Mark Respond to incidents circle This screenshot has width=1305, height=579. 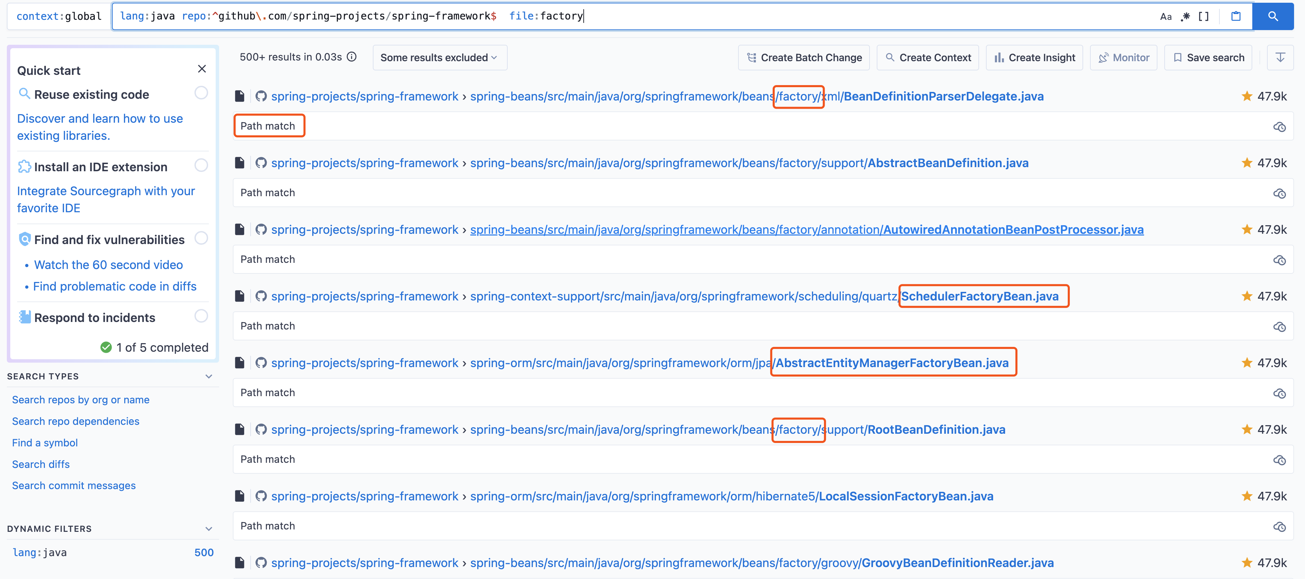coord(201,316)
